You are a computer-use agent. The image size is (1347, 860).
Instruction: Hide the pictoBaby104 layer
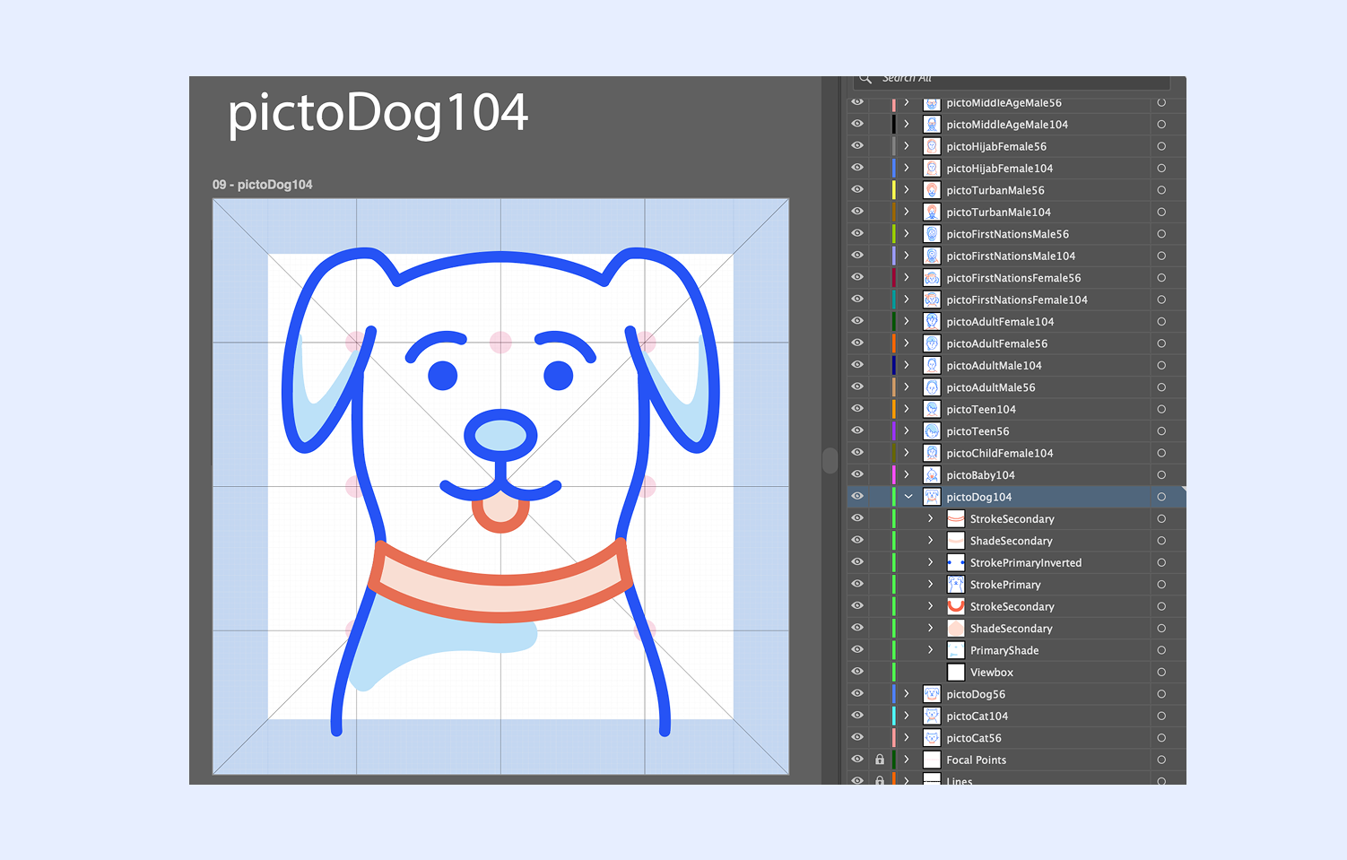[x=857, y=474]
